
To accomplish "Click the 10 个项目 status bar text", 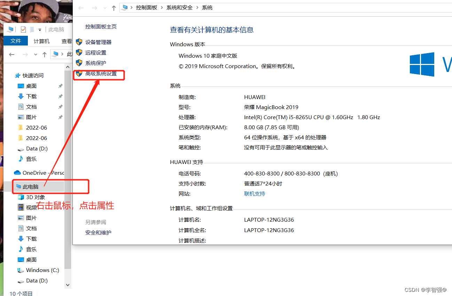I will pos(21,294).
